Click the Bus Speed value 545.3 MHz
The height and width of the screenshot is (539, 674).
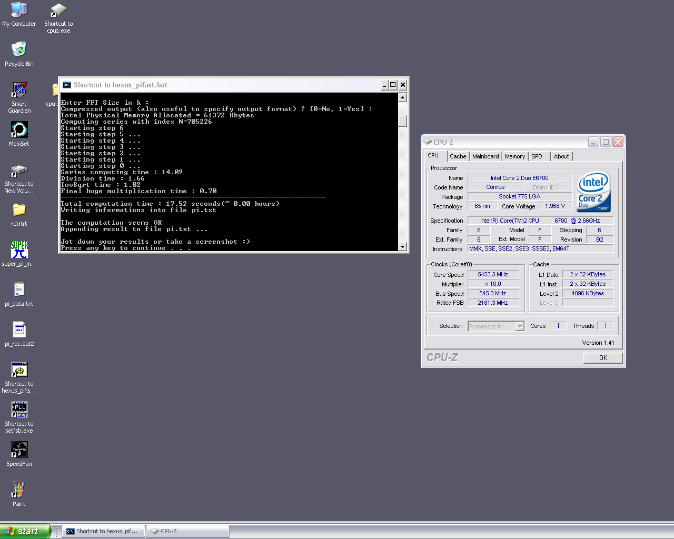click(x=493, y=293)
